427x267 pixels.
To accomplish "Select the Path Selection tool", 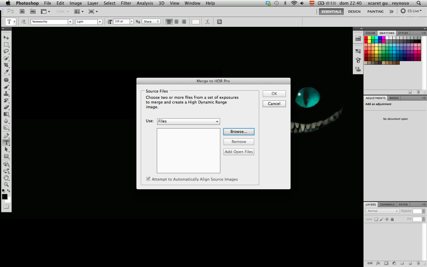I will click(6, 150).
